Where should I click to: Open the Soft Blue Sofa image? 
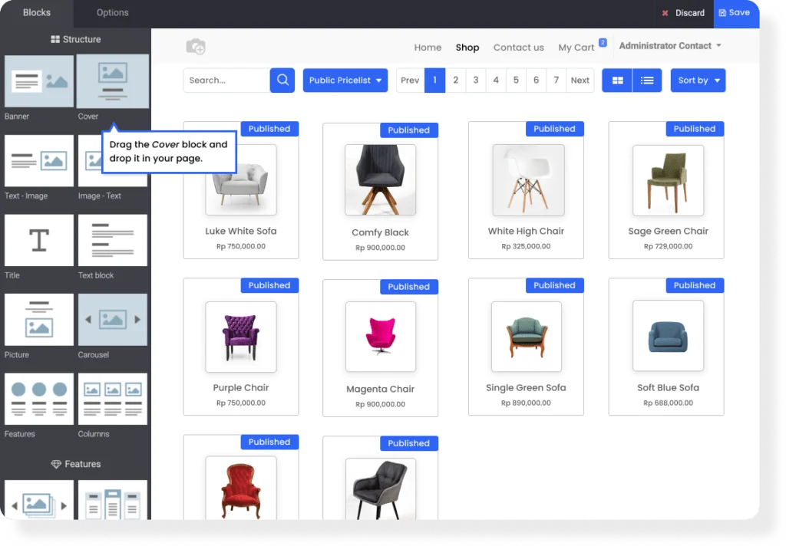(x=669, y=336)
